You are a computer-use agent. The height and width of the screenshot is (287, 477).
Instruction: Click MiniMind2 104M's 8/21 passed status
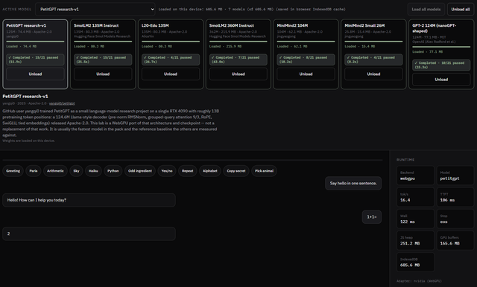click(306, 59)
